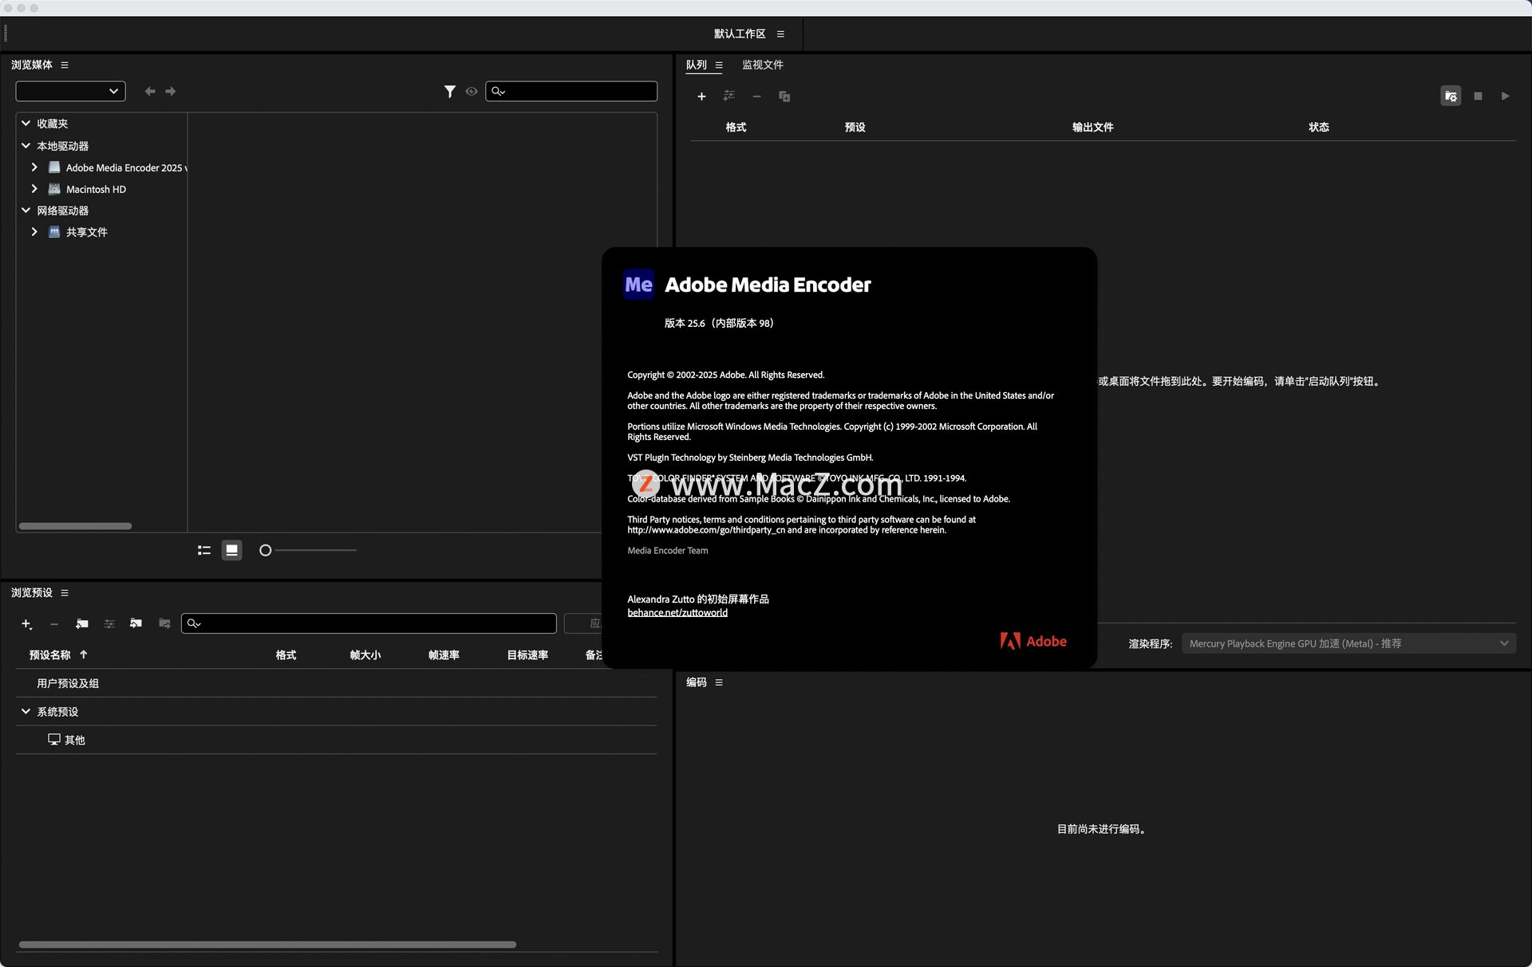Click the preset browser search field
The height and width of the screenshot is (967, 1532).
pyautogui.click(x=375, y=623)
